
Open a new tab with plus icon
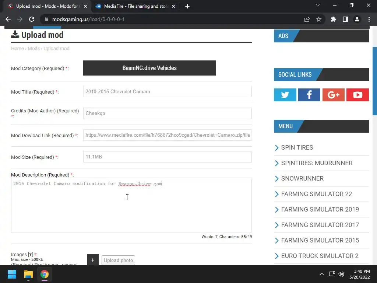tap(187, 6)
